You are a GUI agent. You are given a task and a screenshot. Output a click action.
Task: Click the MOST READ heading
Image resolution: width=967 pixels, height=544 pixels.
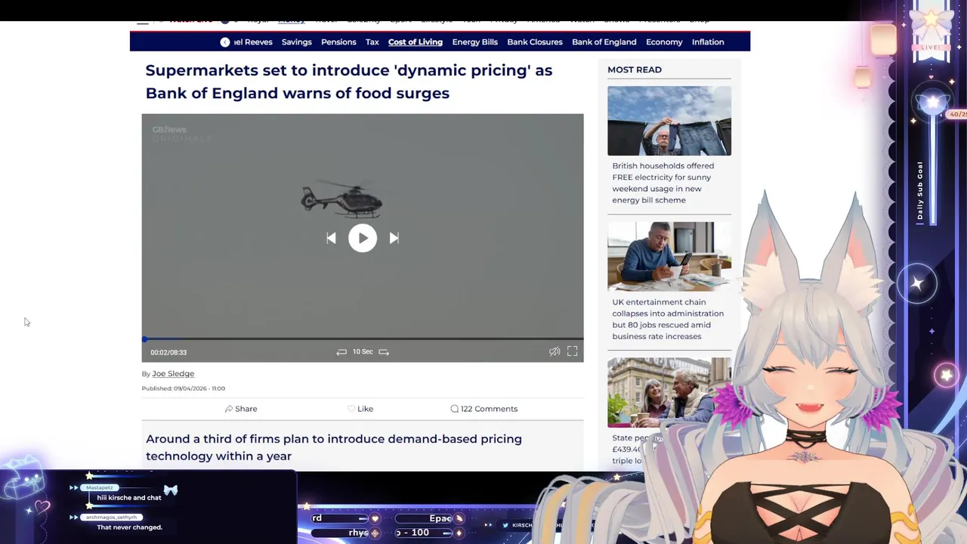click(635, 70)
